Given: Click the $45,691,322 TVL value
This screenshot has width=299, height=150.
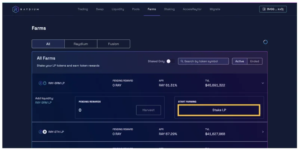Looking at the screenshot, I should click(215, 85).
